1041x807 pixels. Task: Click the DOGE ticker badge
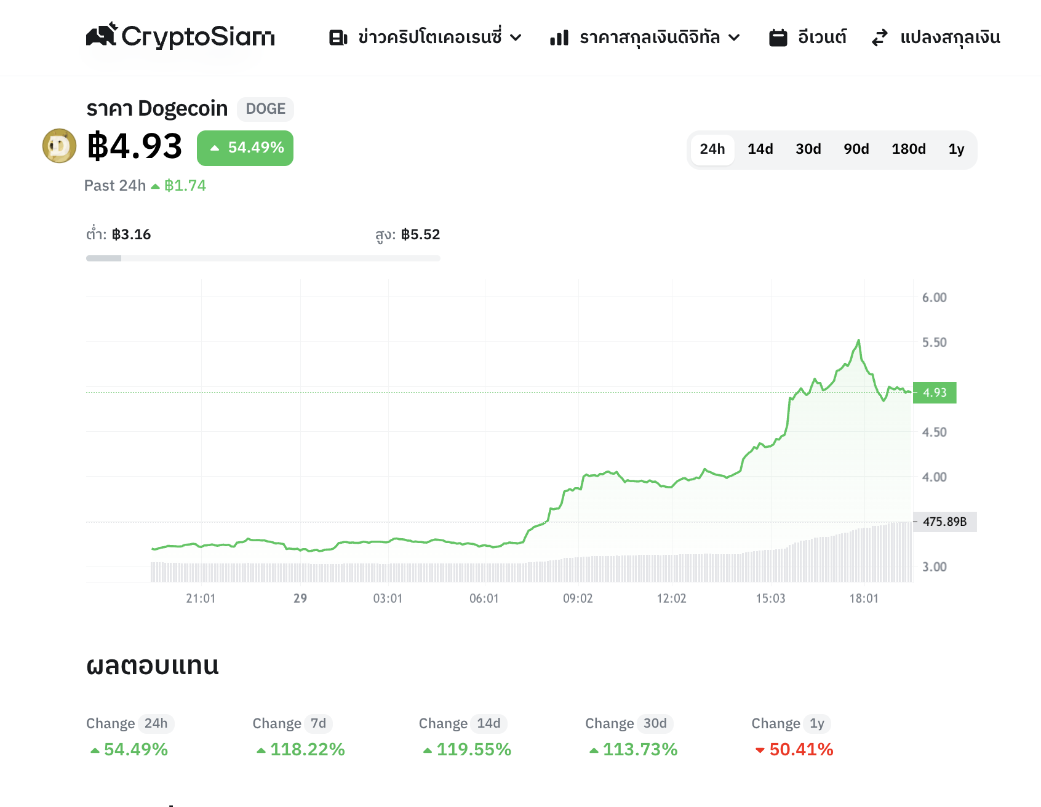pyautogui.click(x=265, y=109)
